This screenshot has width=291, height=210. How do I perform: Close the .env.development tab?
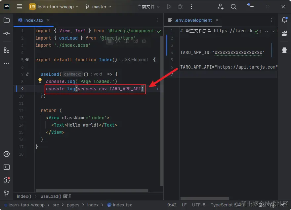217,20
